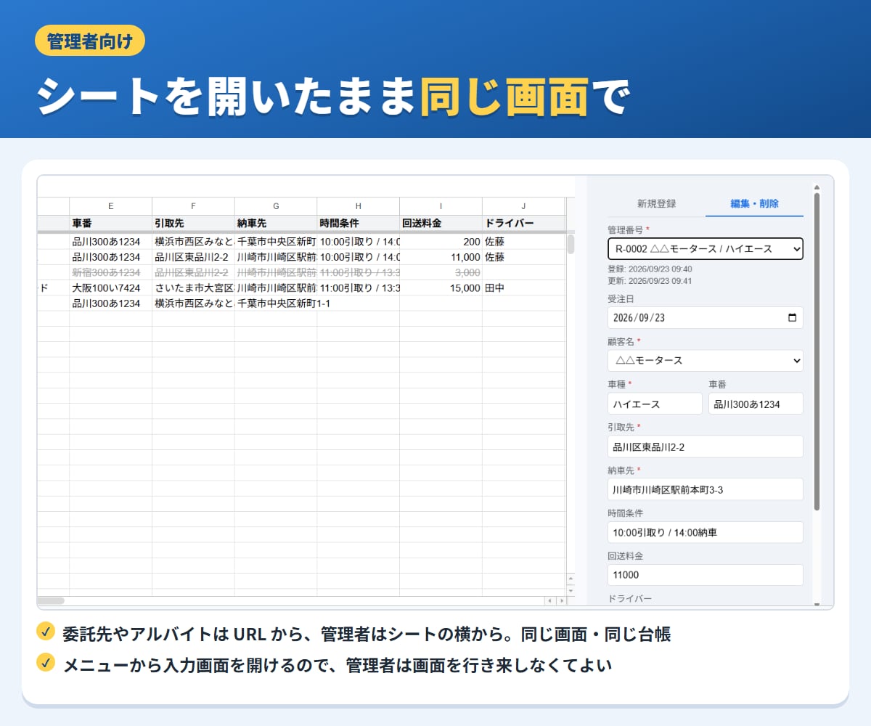Click the struck-through 新宿300あ1234 cell
The width and height of the screenshot is (871, 726).
pyautogui.click(x=110, y=272)
